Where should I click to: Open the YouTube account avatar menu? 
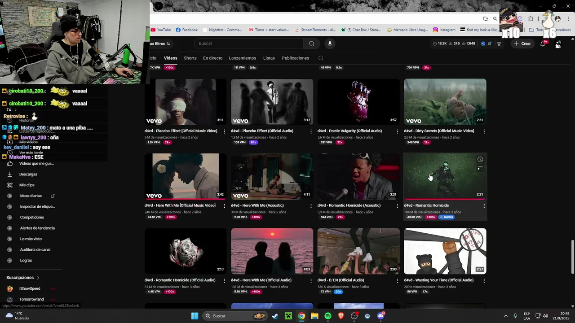point(558,44)
